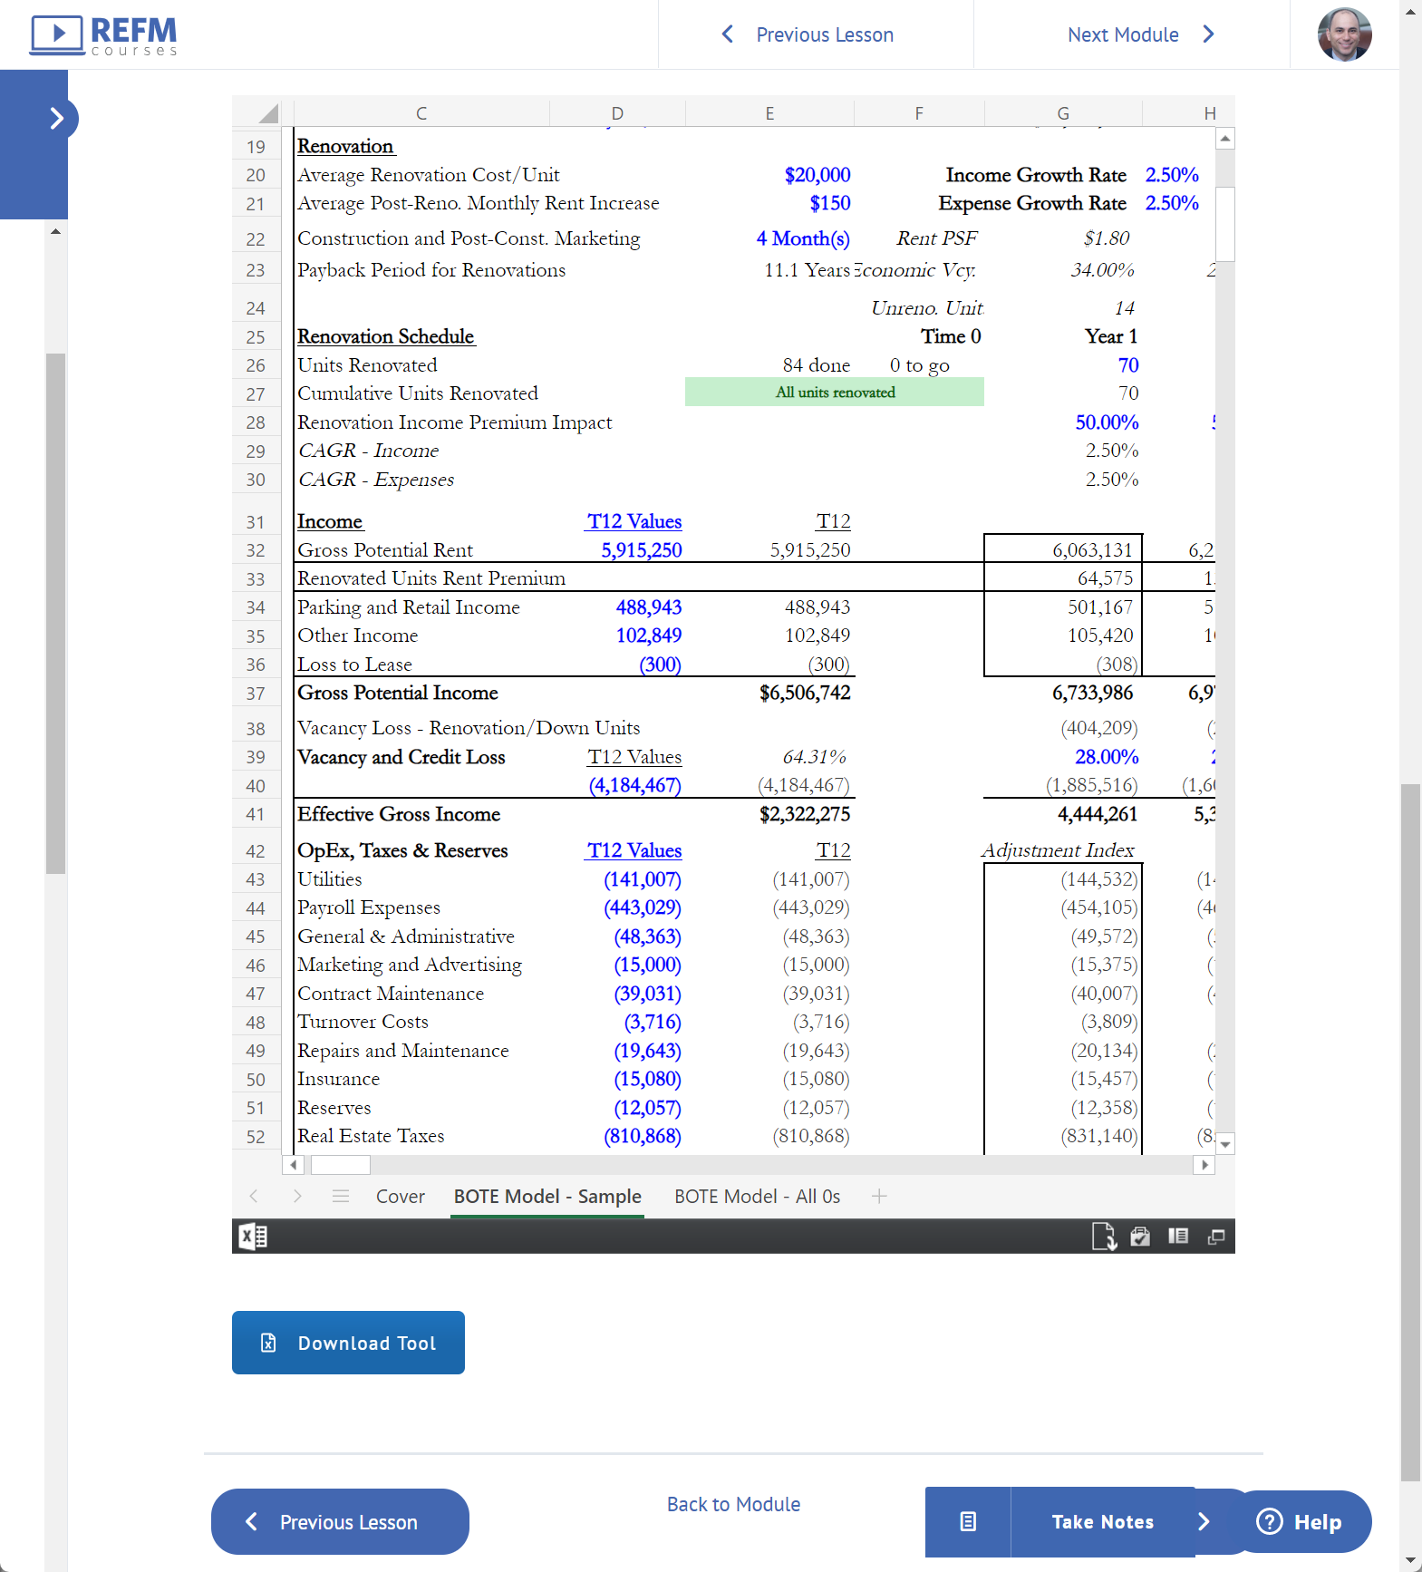The height and width of the screenshot is (1572, 1422).
Task: Go to Previous Lesson in top bar
Action: tap(808, 34)
